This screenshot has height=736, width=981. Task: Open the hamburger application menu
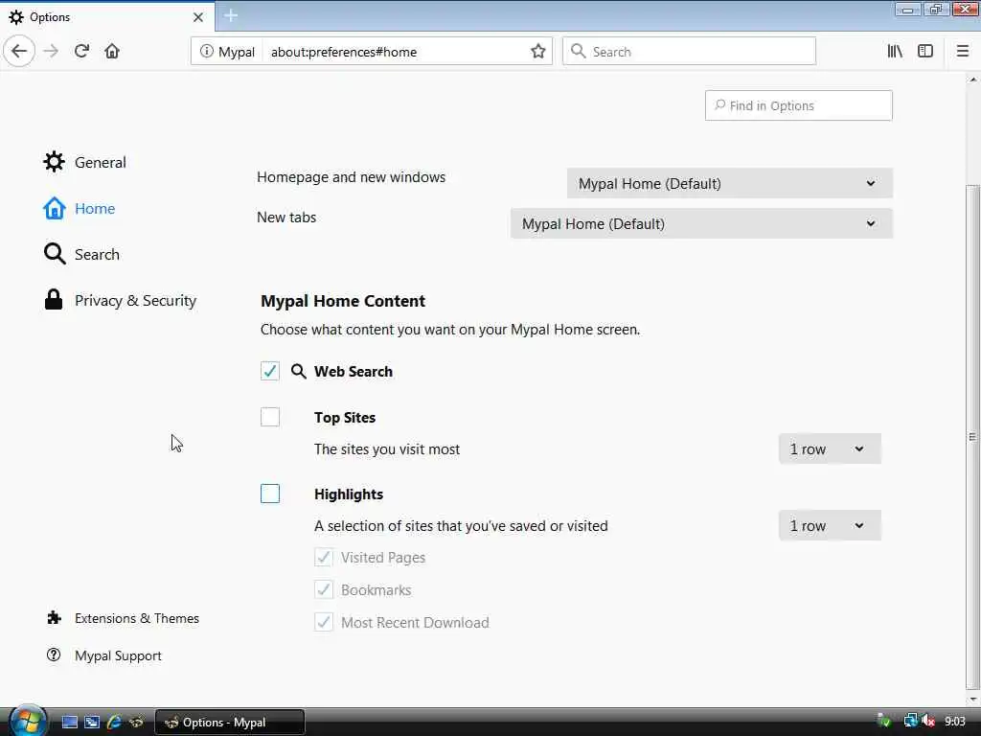[962, 52]
